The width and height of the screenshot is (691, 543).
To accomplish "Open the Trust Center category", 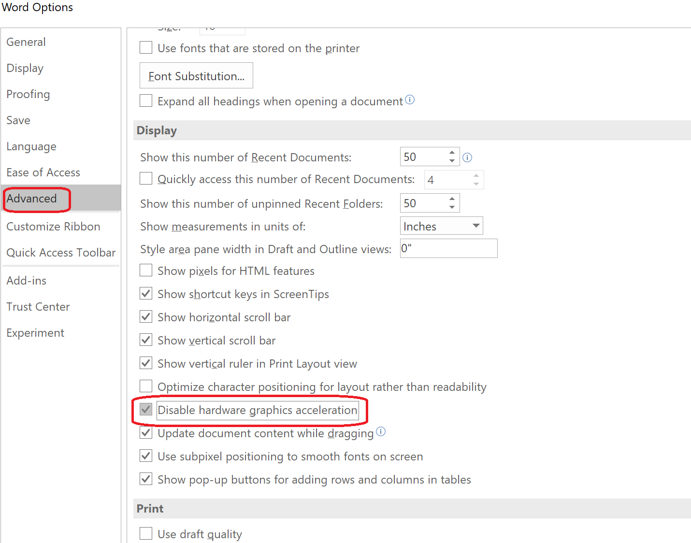I will pos(61,307).
